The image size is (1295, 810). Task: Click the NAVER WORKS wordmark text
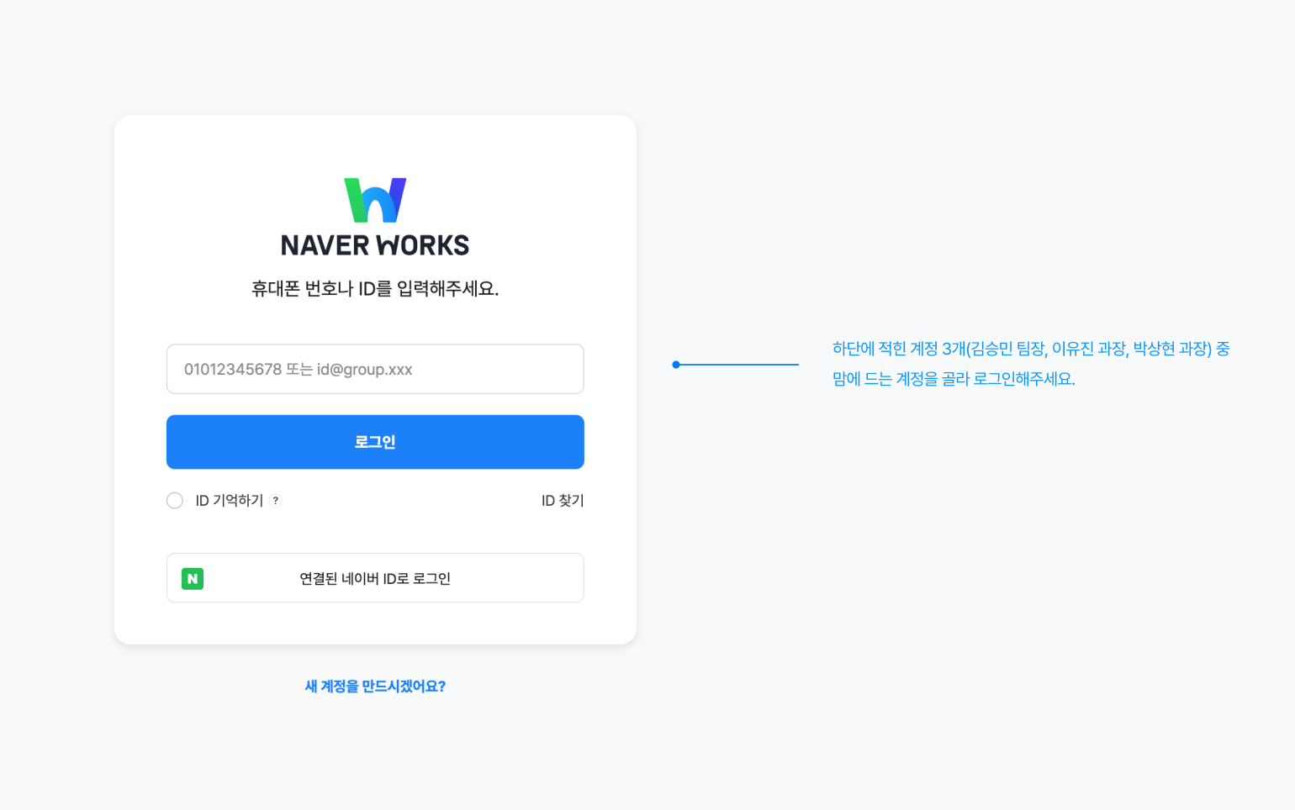point(375,245)
